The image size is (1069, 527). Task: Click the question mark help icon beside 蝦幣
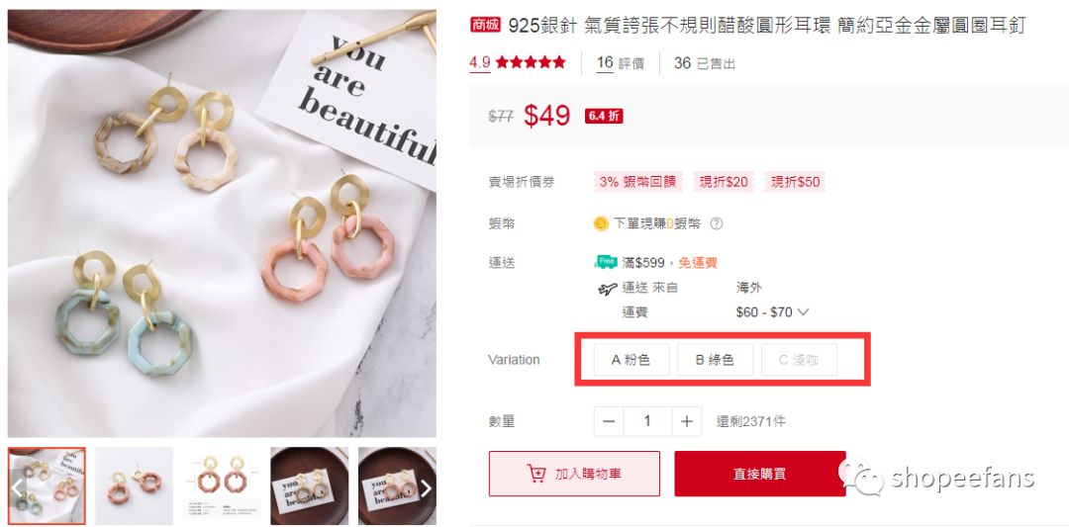click(716, 223)
